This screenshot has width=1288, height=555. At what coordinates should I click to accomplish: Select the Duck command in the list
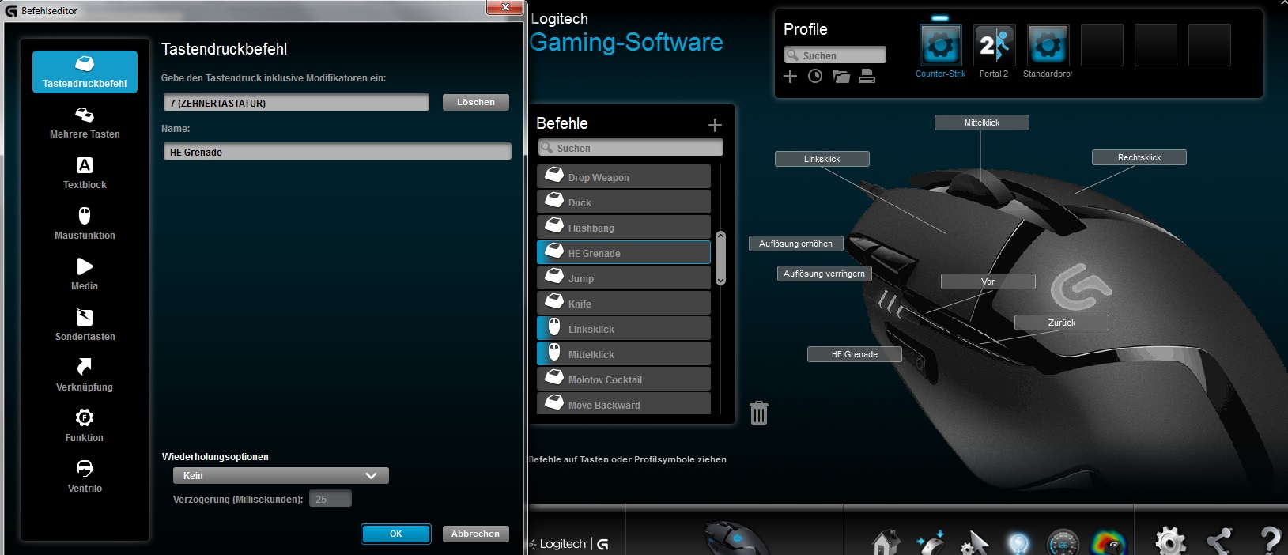[624, 202]
